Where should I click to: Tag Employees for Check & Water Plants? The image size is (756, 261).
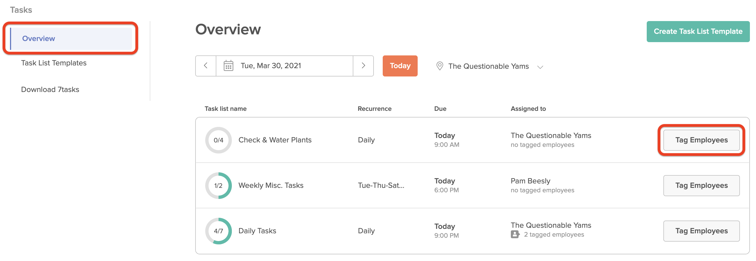point(701,140)
